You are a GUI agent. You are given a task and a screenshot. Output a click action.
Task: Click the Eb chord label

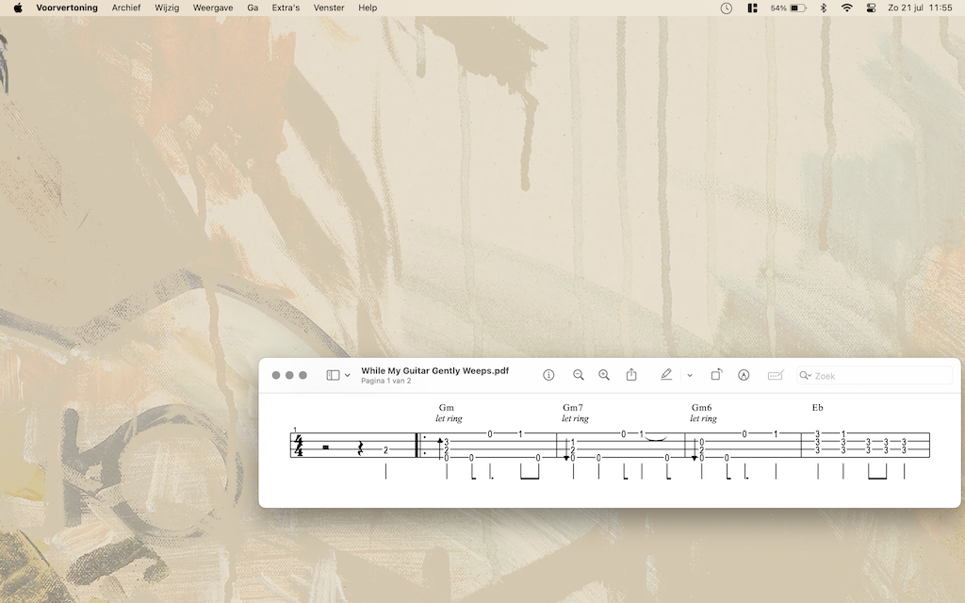tap(817, 407)
